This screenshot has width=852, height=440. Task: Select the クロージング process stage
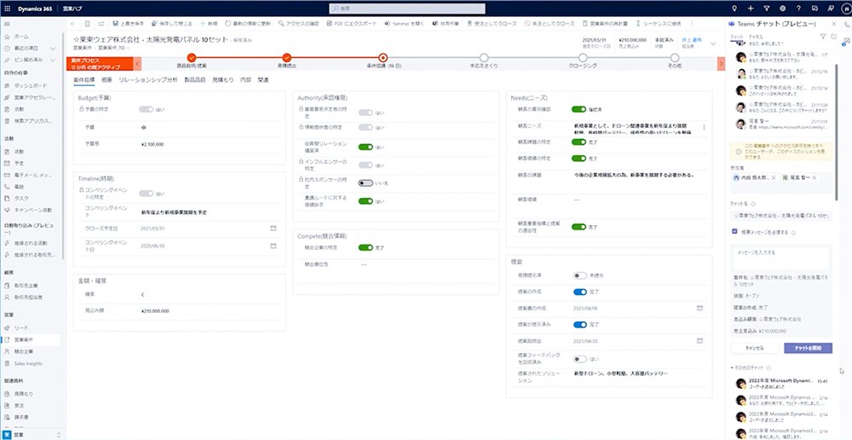583,58
